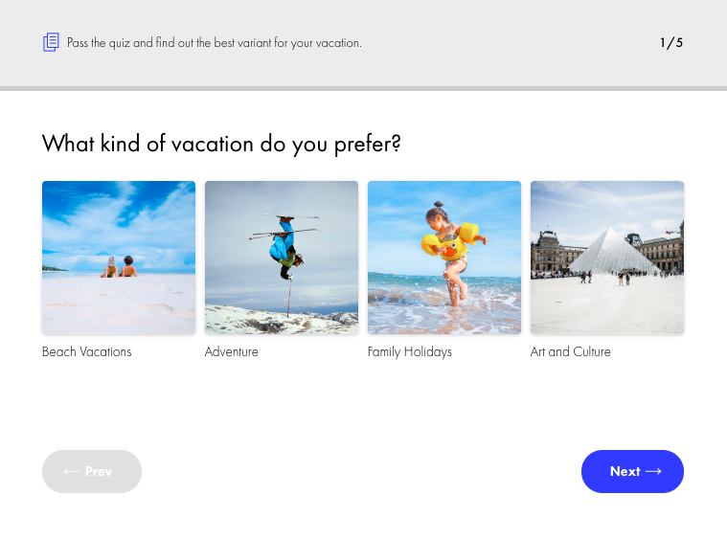Click the "Art and Culture" caption text
This screenshot has width=727, height=540.
pyautogui.click(x=571, y=351)
